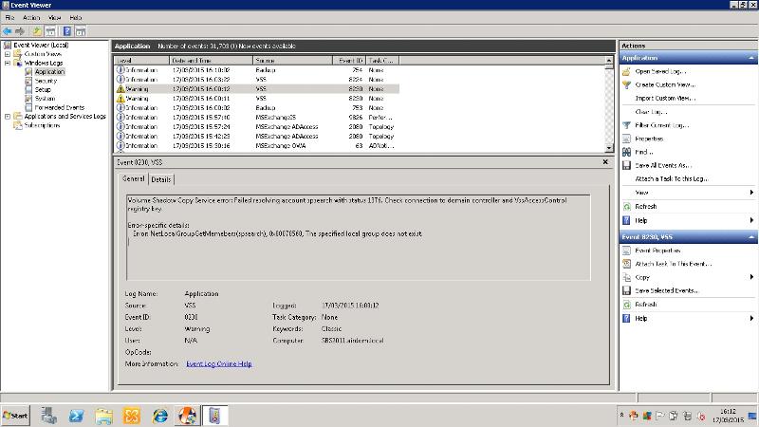Click Import Custom View action
The height and width of the screenshot is (427, 759).
(x=665, y=99)
